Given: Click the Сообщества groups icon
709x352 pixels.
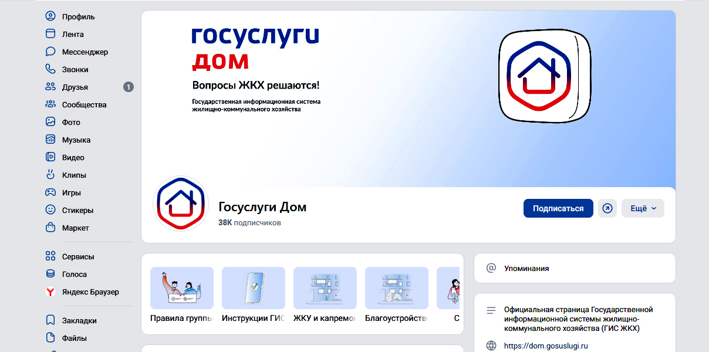Looking at the screenshot, I should (50, 104).
